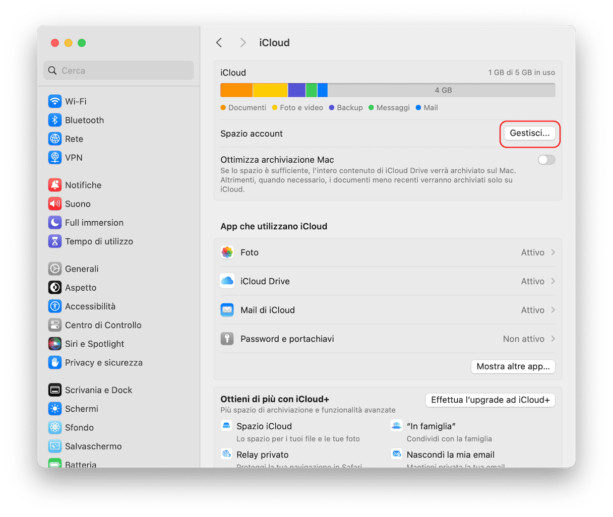Click the Siri e Spotlight icon

tap(54, 344)
